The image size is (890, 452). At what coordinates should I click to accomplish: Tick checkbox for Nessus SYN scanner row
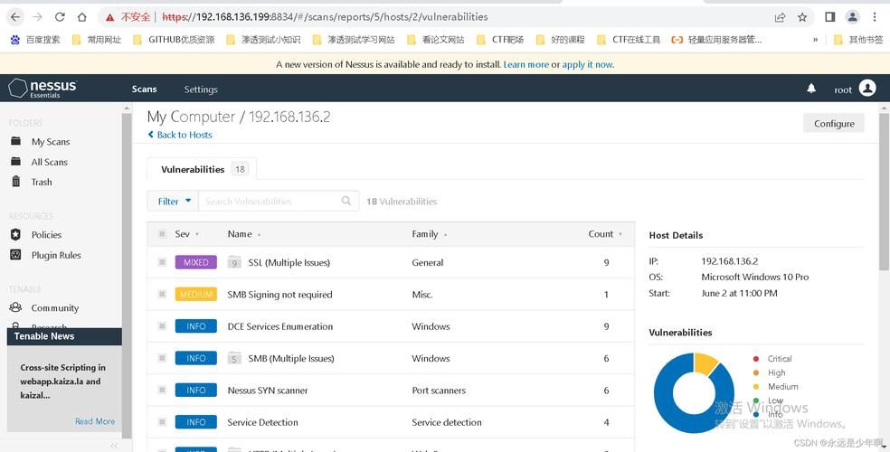pyautogui.click(x=162, y=391)
